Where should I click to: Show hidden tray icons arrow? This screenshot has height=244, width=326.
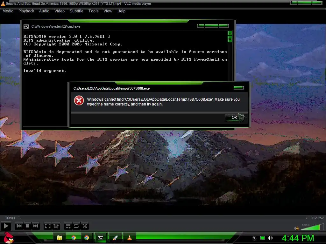coord(254,238)
